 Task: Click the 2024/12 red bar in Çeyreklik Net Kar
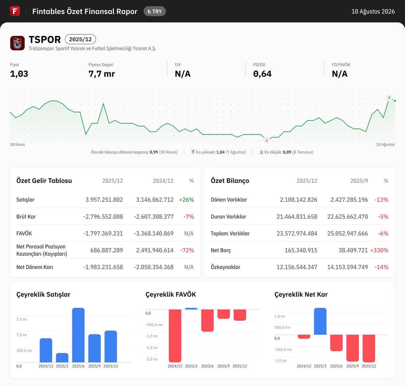coord(304,337)
